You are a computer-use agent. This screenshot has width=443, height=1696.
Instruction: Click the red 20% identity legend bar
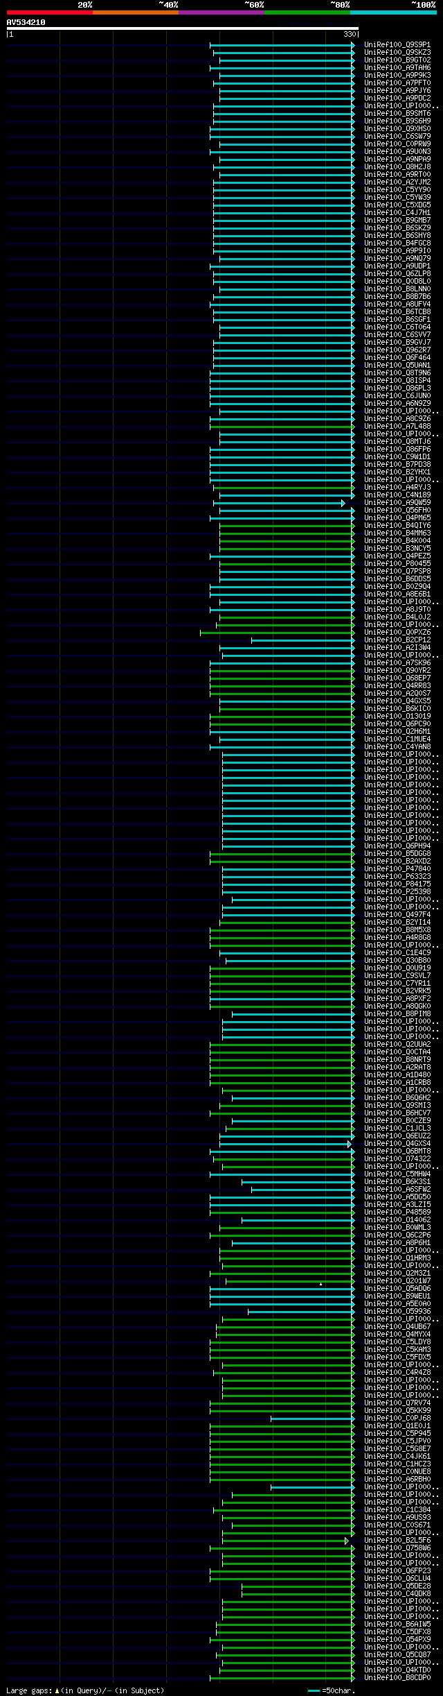49,12
